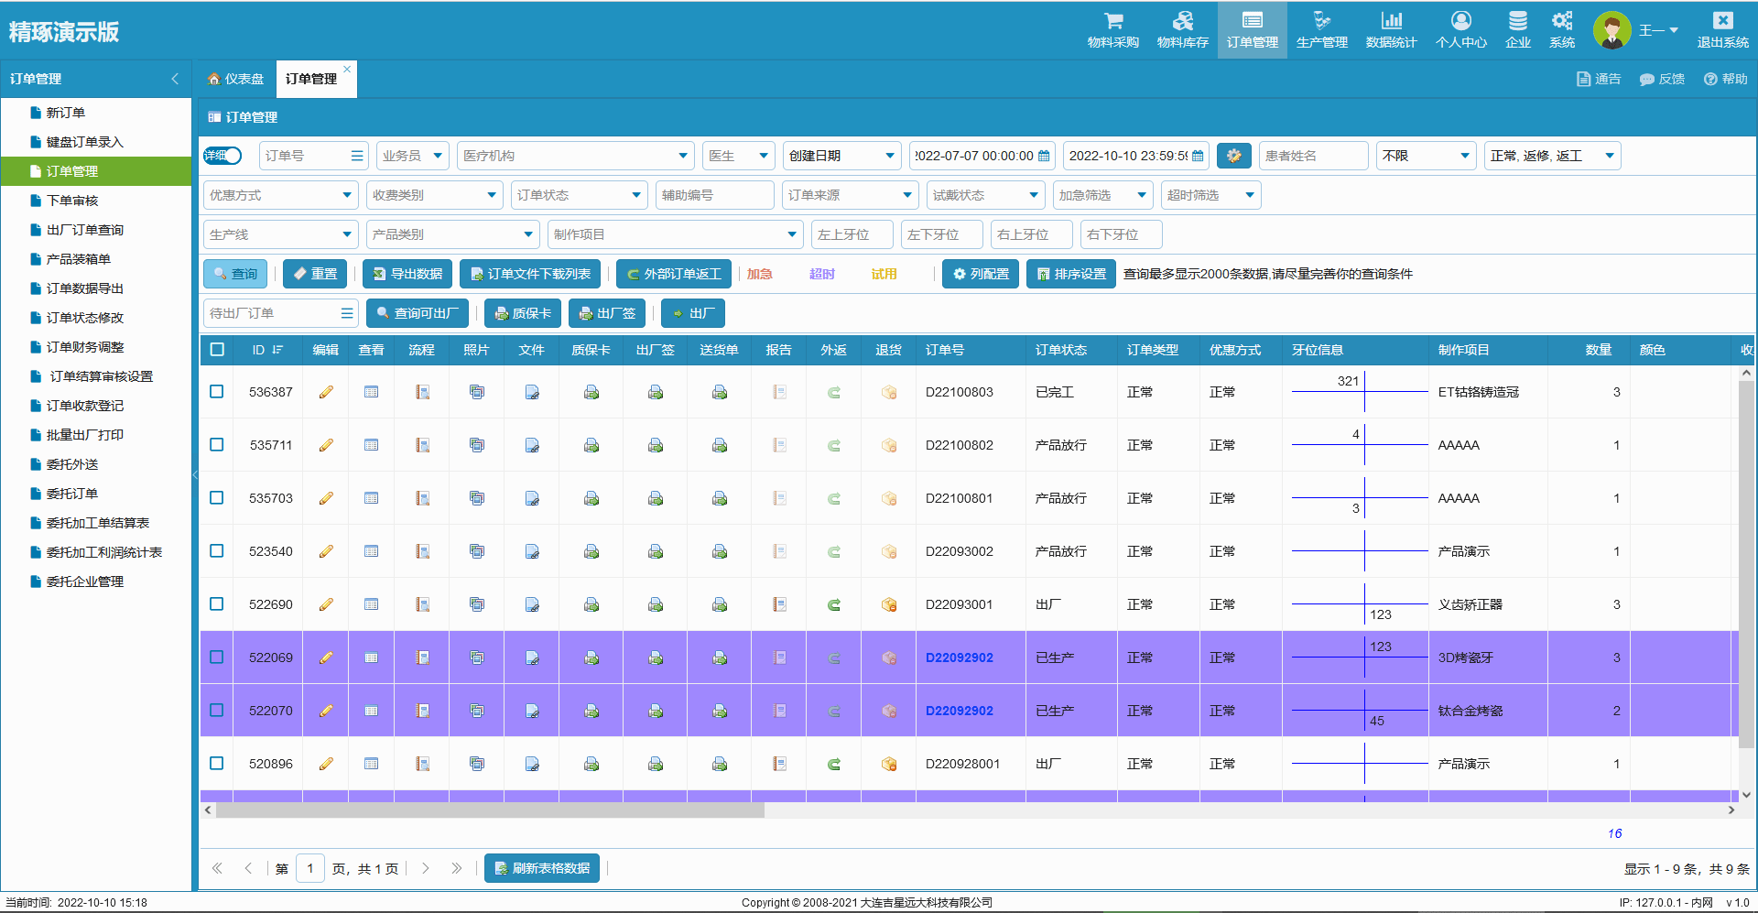Switch to the 仪表盘 tab
1758x913 pixels.
[x=235, y=79]
